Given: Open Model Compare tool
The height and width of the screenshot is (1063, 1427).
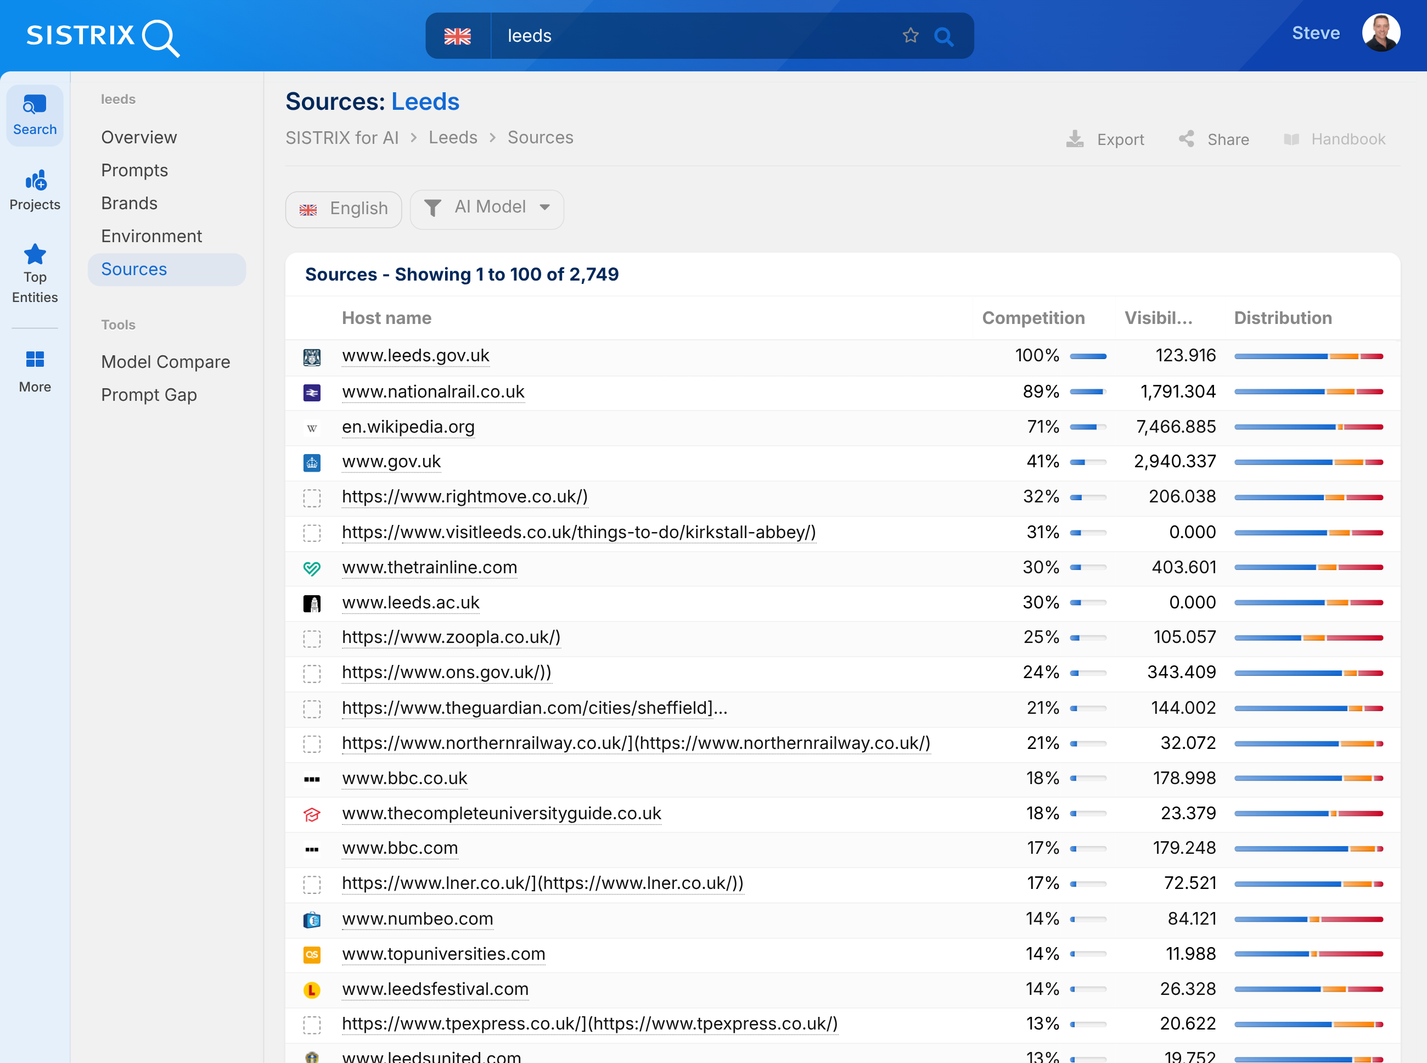Looking at the screenshot, I should 165,362.
